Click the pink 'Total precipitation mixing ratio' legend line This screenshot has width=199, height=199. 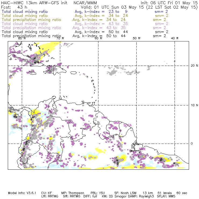31,28
